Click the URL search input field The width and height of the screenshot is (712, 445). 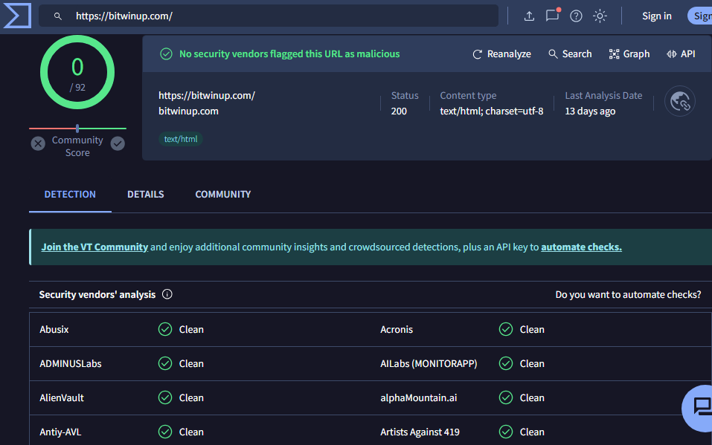pos(269,16)
